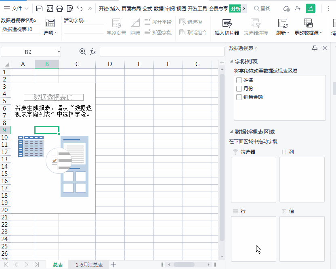The height and width of the screenshot is (269, 336).
Task: Click the 值 drop area box
Action: point(302,239)
